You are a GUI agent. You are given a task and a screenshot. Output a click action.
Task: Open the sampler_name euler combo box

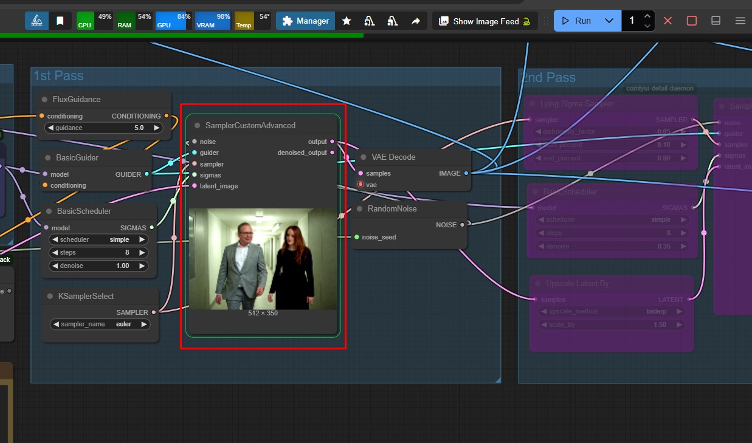coord(100,324)
